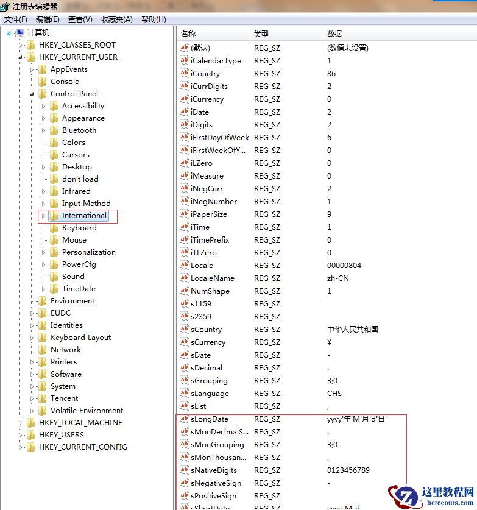
Task: Click the sCountry string value icon
Action: (x=185, y=329)
